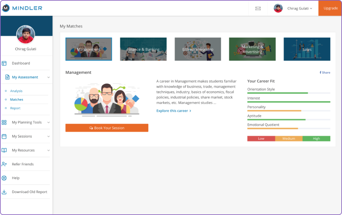Open Help via the lifebuoy icon
The height and width of the screenshot is (215, 342).
(4, 178)
